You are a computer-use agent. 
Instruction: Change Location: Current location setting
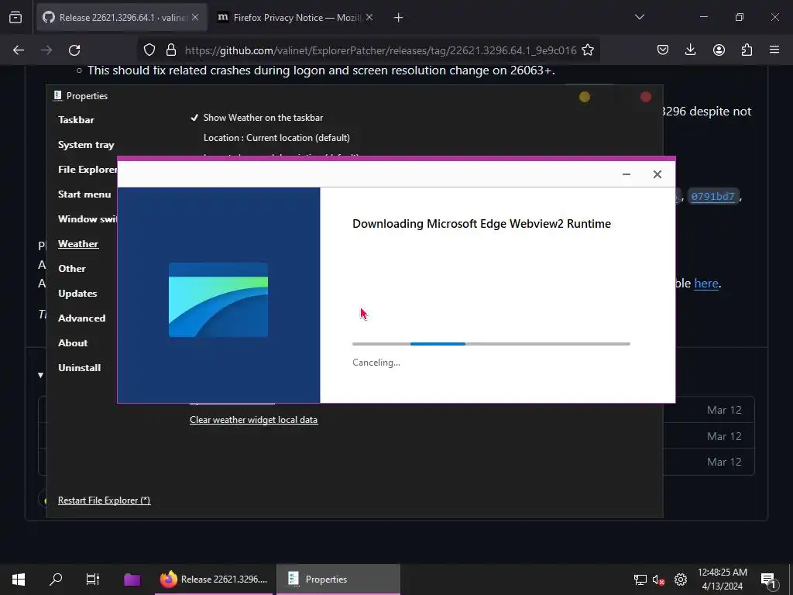[x=276, y=138]
